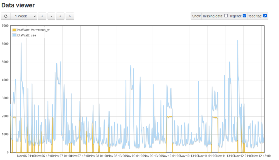Click the reload graph icon button

click(x=6, y=16)
